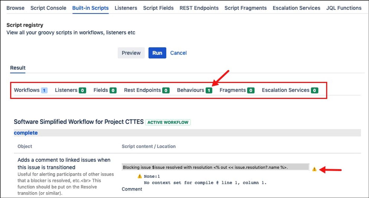The image size is (369, 198).
Task: Switch to Escalation Services in the top navigation
Action: (x=296, y=8)
